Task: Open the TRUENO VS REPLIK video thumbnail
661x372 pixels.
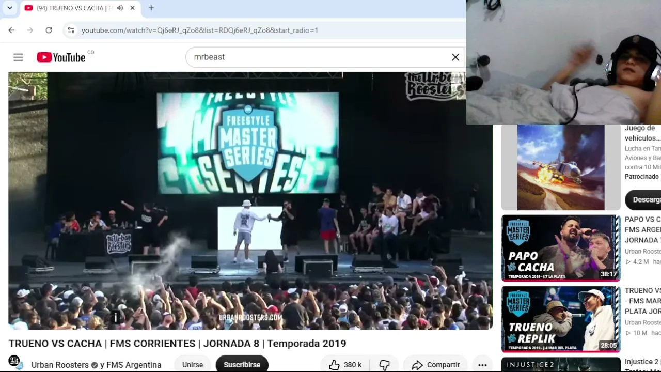Action: point(561,319)
